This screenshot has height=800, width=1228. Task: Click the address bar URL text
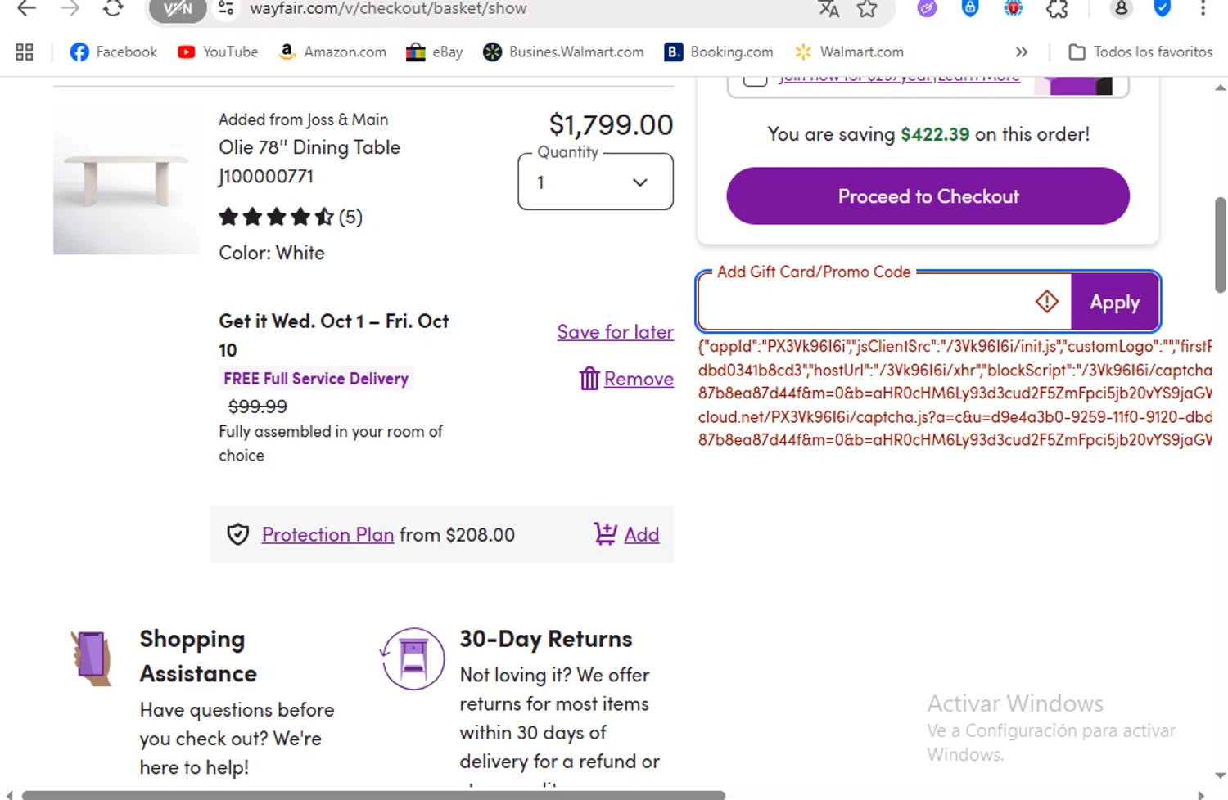coord(388,9)
